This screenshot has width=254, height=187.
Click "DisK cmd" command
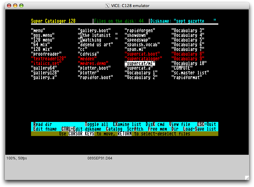tap(155, 124)
